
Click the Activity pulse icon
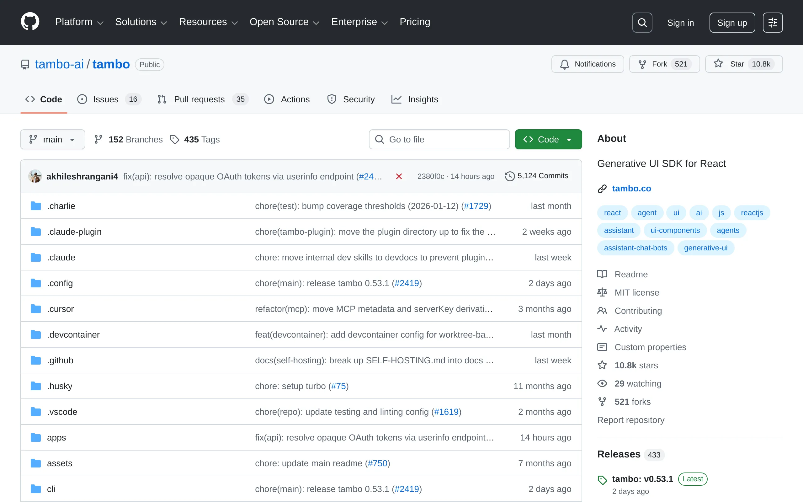(x=602, y=329)
